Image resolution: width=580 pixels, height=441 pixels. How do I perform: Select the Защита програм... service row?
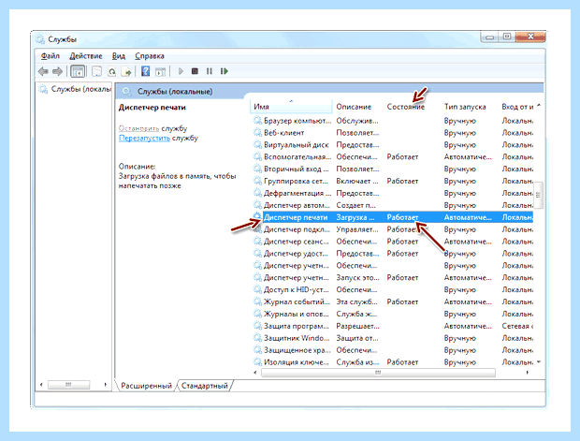click(393, 326)
